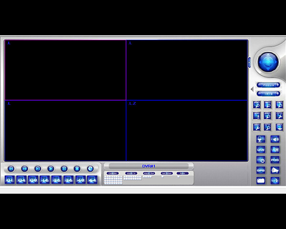The height and width of the screenshot is (229, 286).
Task: Click the megaphone broadcast icon
Action: tap(275, 170)
